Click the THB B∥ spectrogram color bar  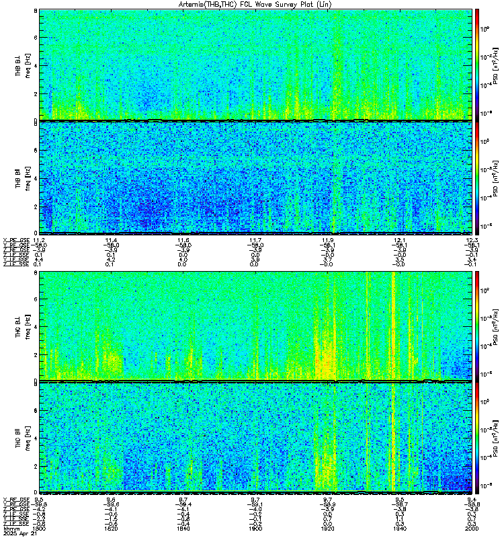pyautogui.click(x=477, y=178)
